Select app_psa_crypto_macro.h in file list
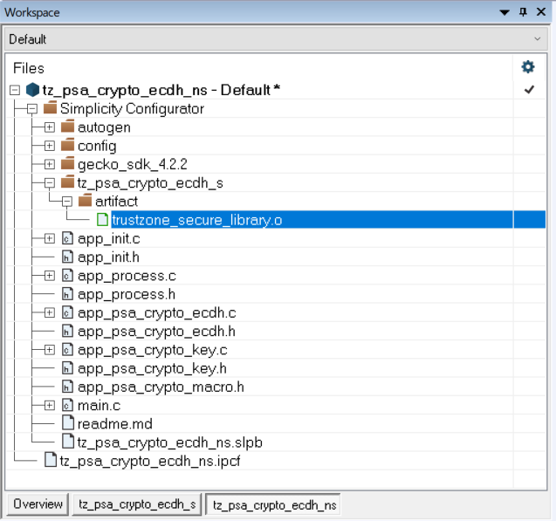 160,387
